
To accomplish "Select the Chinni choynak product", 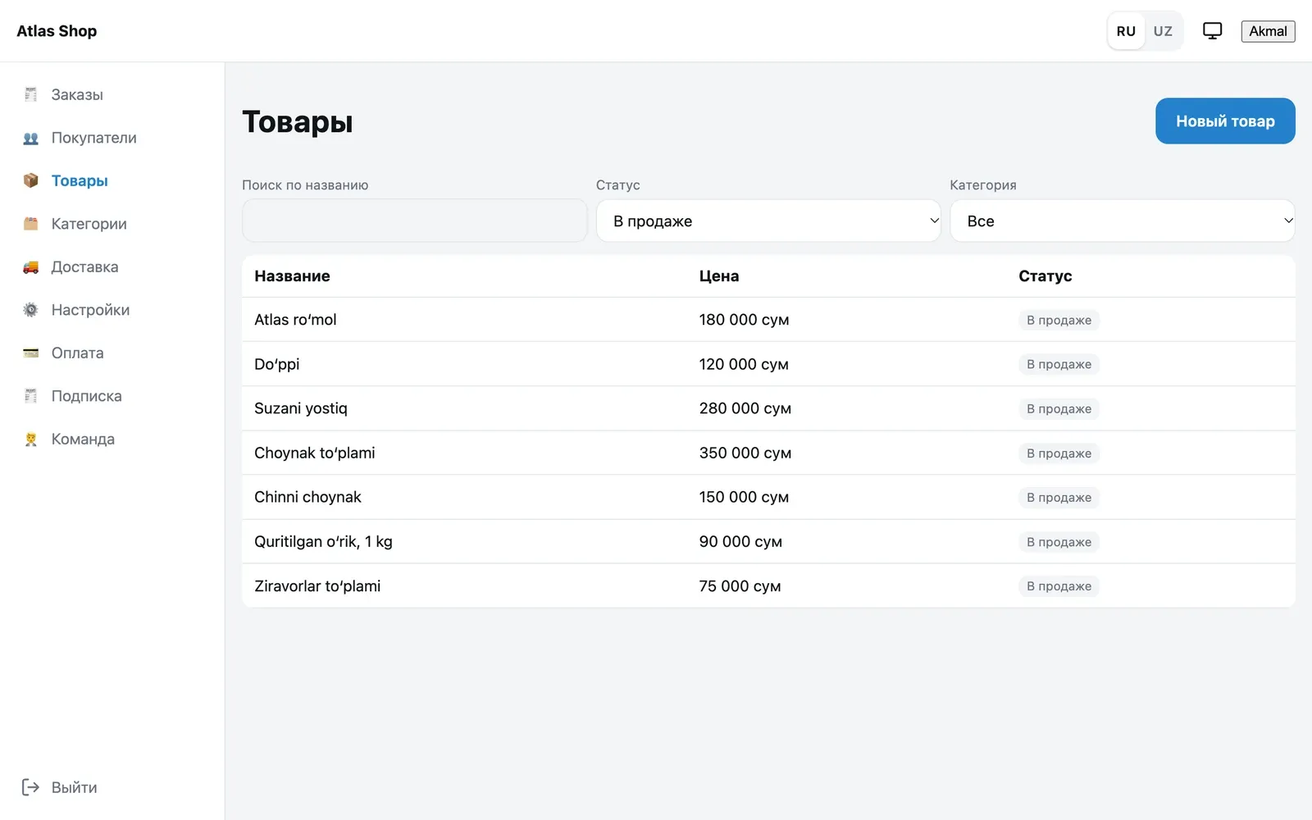I will (x=307, y=497).
